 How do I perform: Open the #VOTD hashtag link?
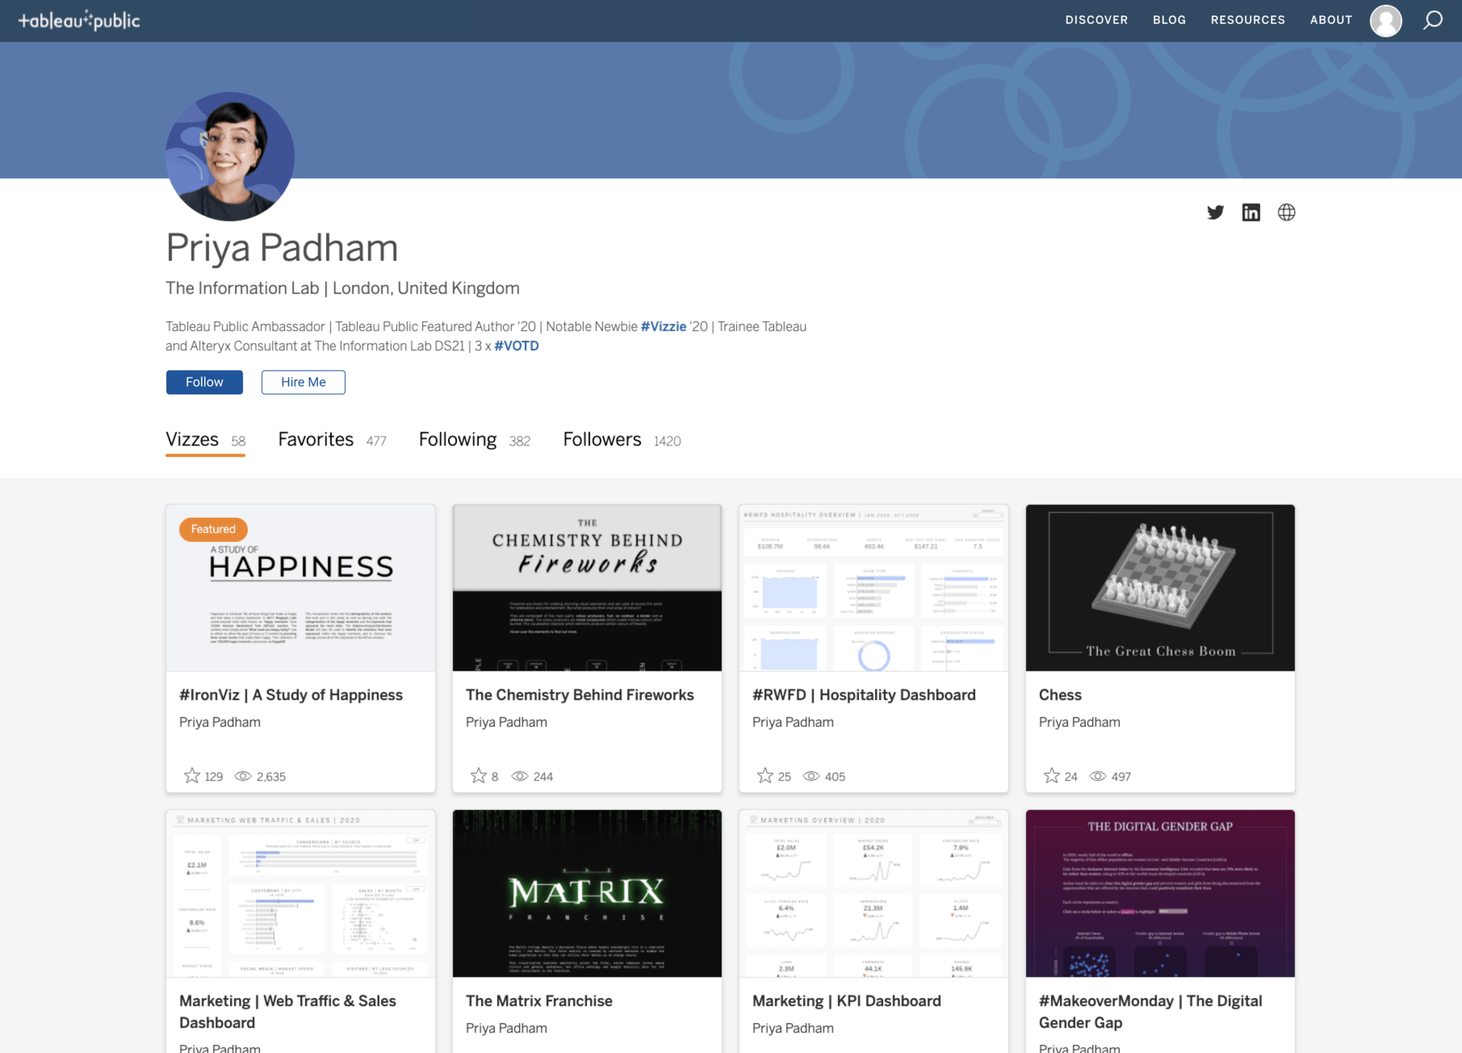pyautogui.click(x=516, y=346)
